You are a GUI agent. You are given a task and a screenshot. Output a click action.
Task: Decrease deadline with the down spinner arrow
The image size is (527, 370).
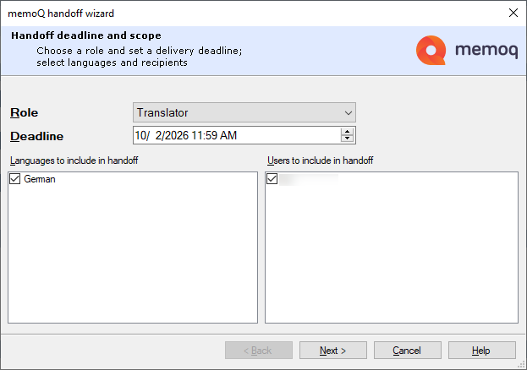(347, 139)
